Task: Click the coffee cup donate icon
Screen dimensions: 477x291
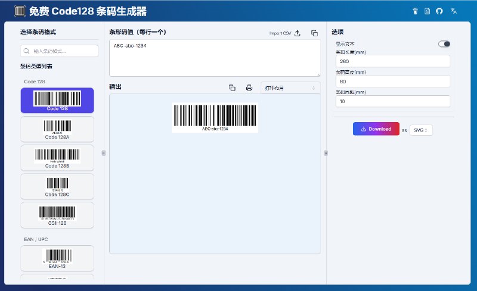Action: [415, 11]
